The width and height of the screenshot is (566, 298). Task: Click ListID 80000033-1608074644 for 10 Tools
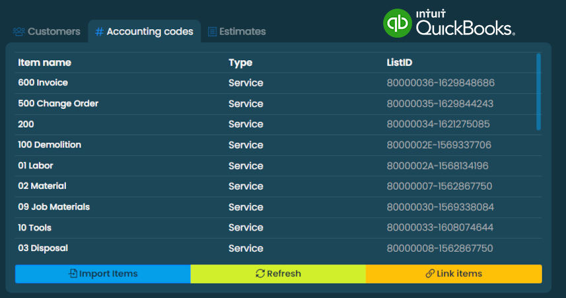point(440,227)
